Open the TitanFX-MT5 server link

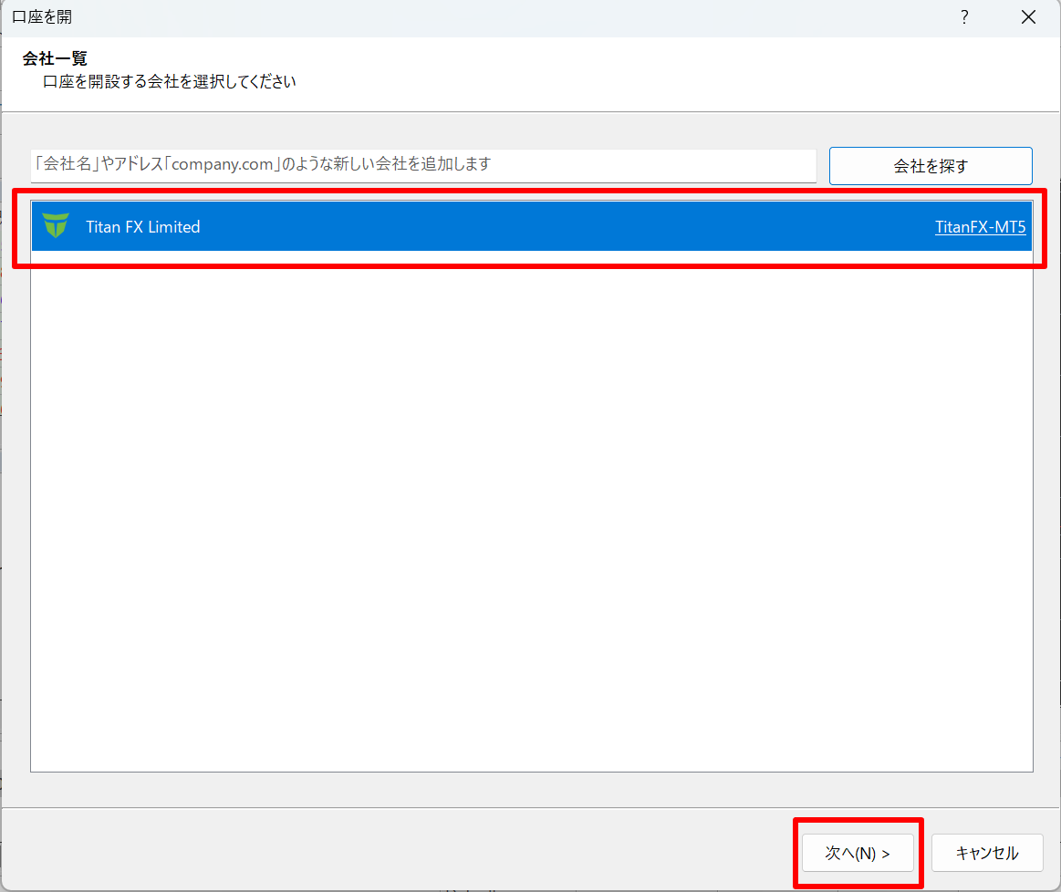tap(980, 226)
